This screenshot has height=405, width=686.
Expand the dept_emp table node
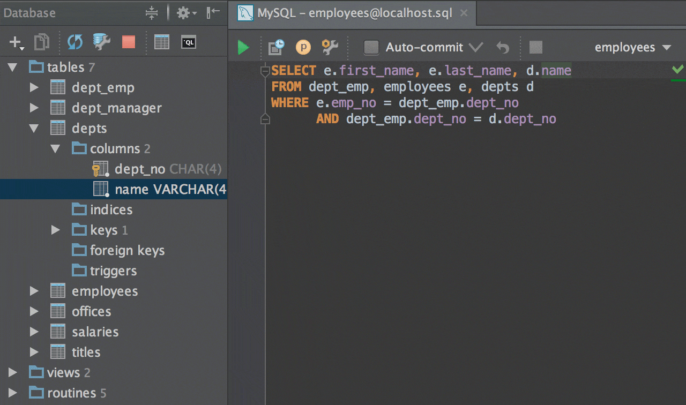click(34, 88)
